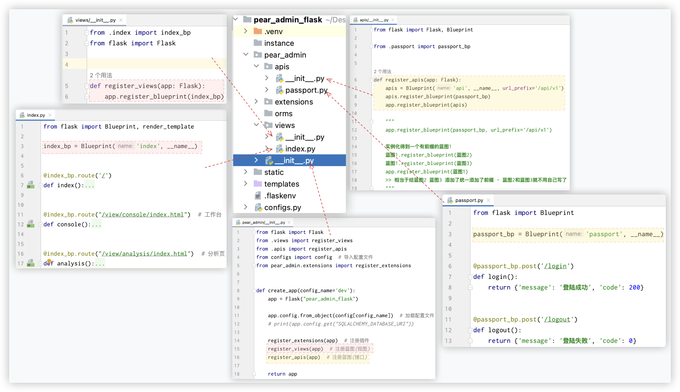
Task: Toggle code fold at def create_app
Action: (254, 291)
